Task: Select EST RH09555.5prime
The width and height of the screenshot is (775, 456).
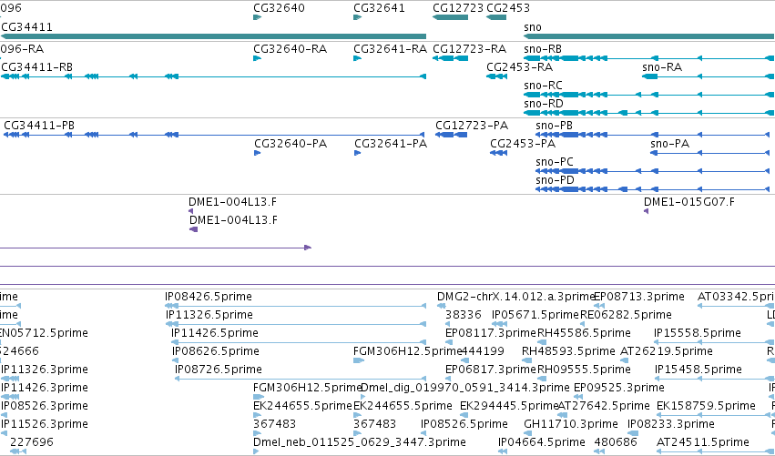Action: tap(584, 370)
